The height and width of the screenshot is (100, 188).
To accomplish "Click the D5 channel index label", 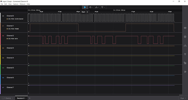I will (3, 68).
